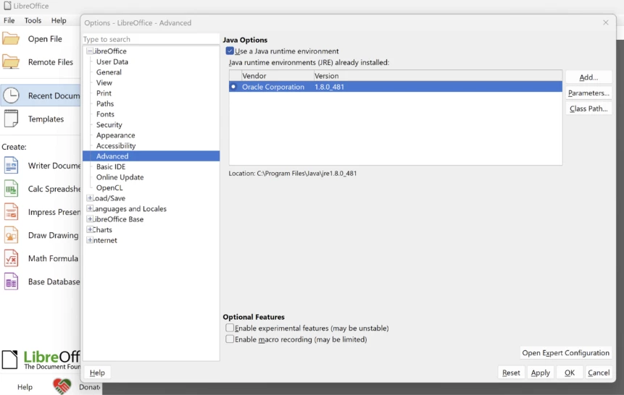Close the Options dialog with X
Viewport: 624px width, 395px height.
(x=606, y=22)
